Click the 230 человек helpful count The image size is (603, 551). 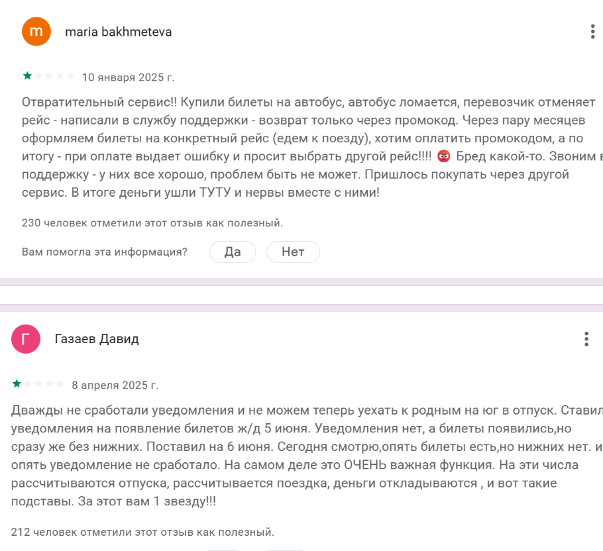click(x=152, y=223)
